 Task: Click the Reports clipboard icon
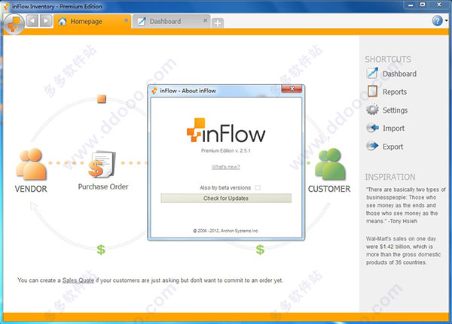click(372, 91)
